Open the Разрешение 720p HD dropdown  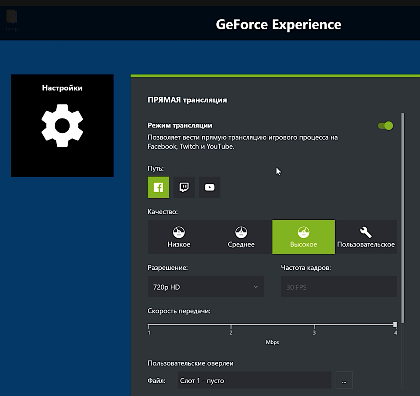tap(206, 287)
